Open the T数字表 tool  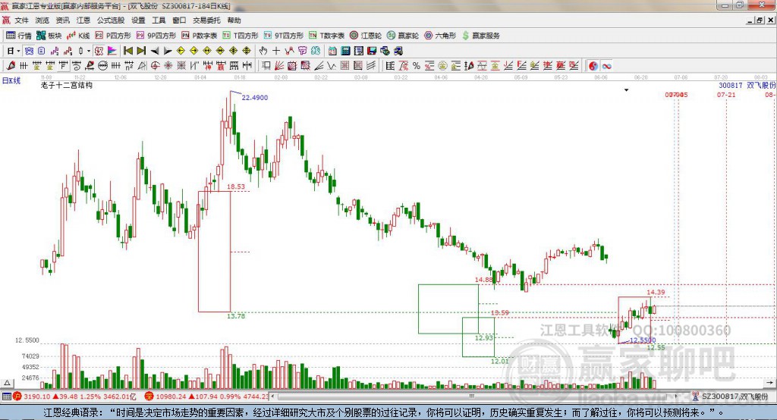tap(326, 36)
